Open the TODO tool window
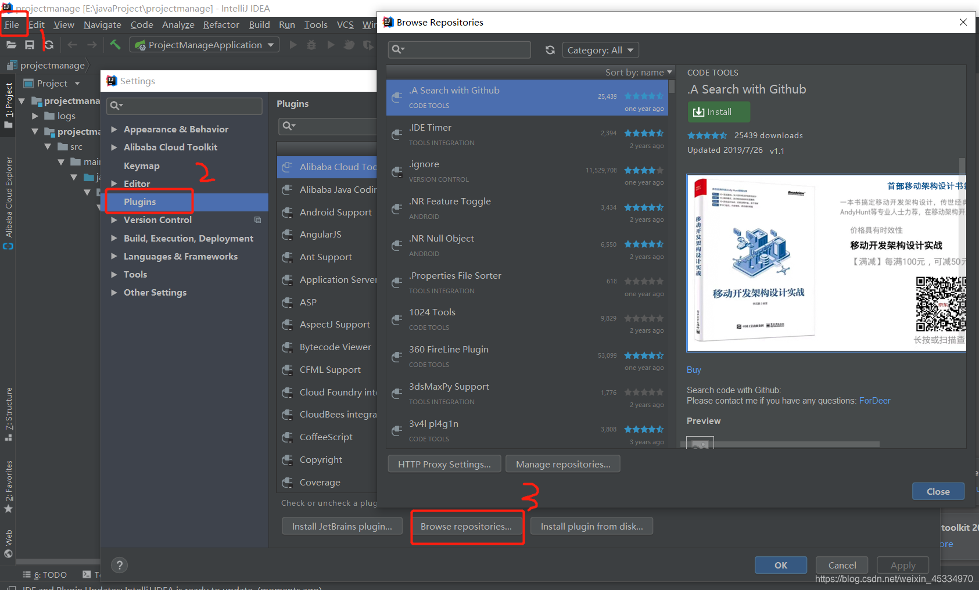Screen dimensions: 979x590 (x=45, y=574)
